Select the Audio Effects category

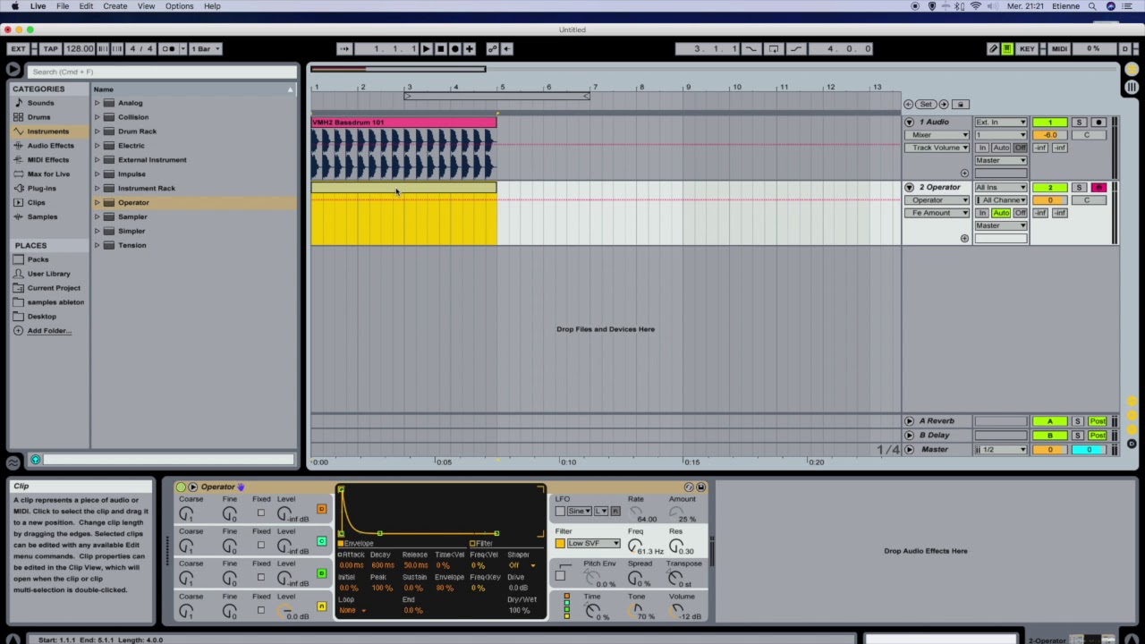(50, 146)
